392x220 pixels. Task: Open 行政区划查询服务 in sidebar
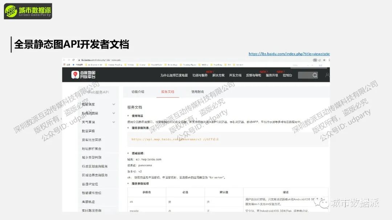[x=95, y=166]
